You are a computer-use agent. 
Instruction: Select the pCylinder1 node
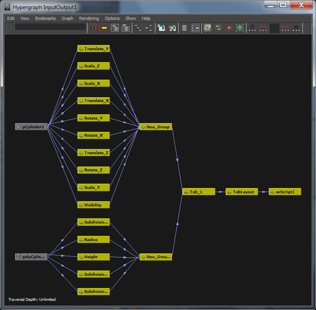click(32, 127)
